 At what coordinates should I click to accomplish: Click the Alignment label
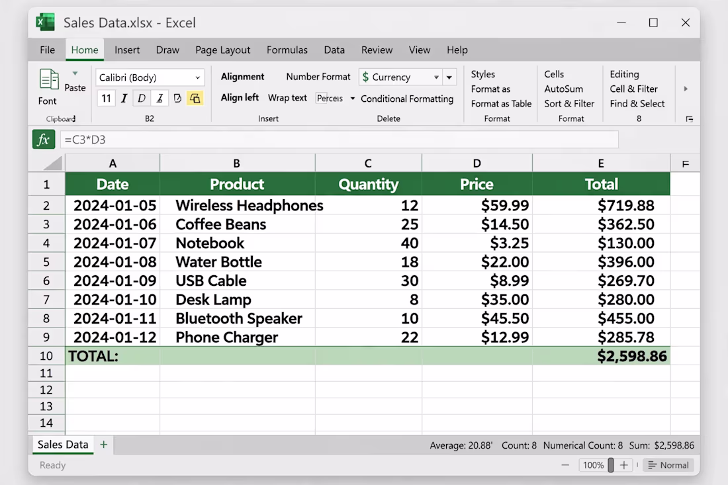[242, 77]
